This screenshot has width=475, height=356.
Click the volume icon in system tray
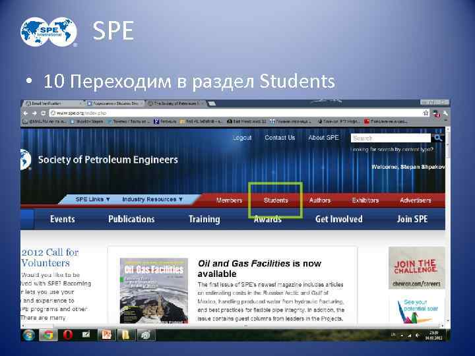click(x=418, y=336)
